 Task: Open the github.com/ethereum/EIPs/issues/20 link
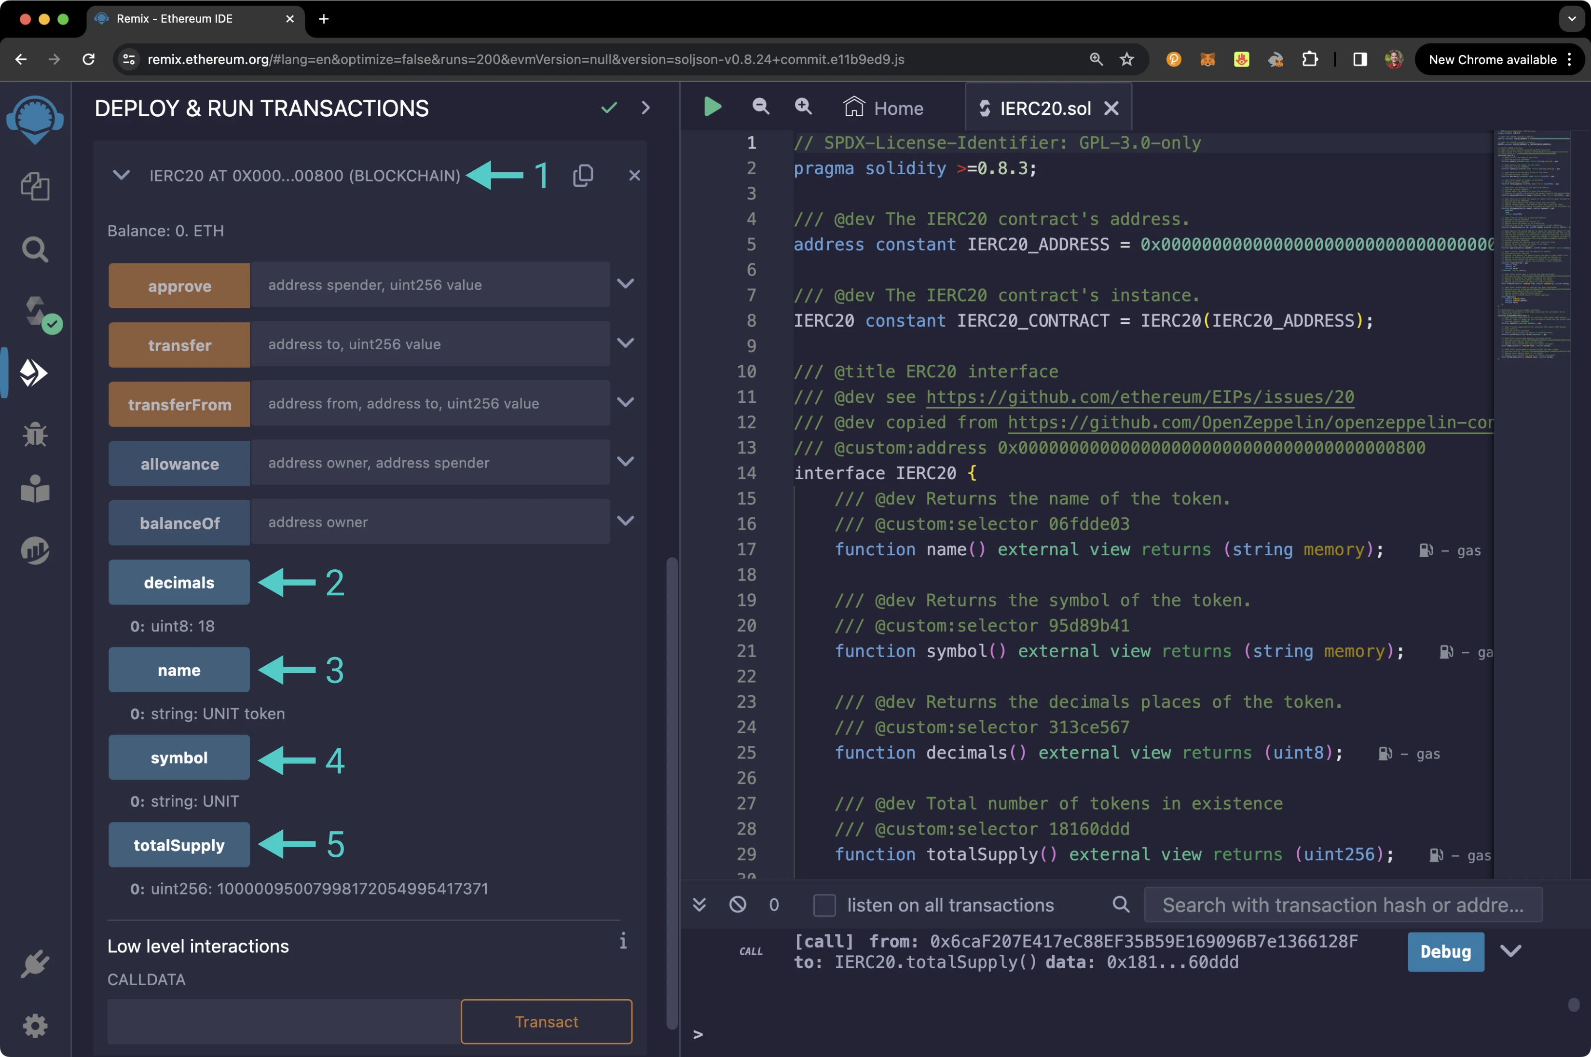pos(1140,397)
